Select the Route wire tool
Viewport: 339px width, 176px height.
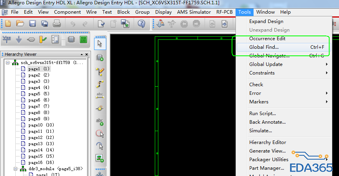[100, 84]
